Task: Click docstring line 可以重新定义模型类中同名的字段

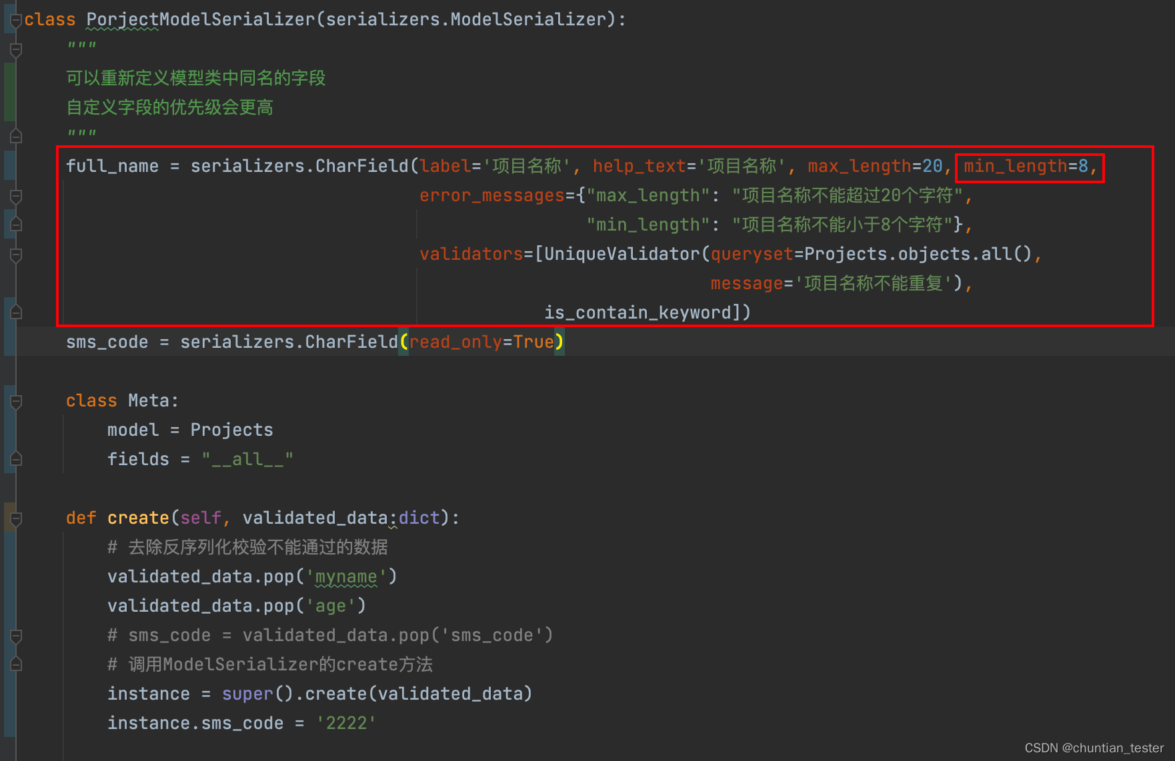Action: [x=195, y=78]
